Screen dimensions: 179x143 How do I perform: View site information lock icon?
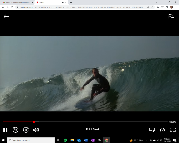(18, 7)
